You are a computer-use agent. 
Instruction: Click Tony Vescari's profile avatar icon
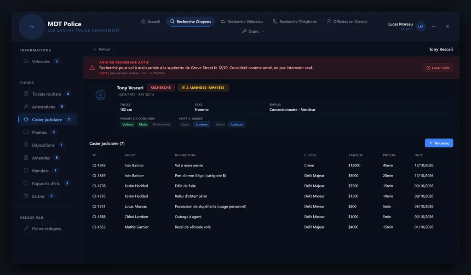pyautogui.click(x=101, y=95)
